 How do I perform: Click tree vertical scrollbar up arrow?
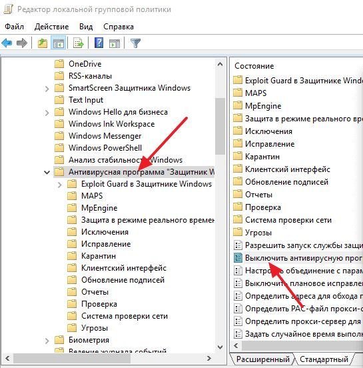point(220,64)
